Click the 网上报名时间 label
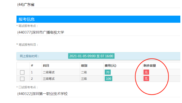Viewport: 182px width, 103px height. pyautogui.click(x=29, y=56)
